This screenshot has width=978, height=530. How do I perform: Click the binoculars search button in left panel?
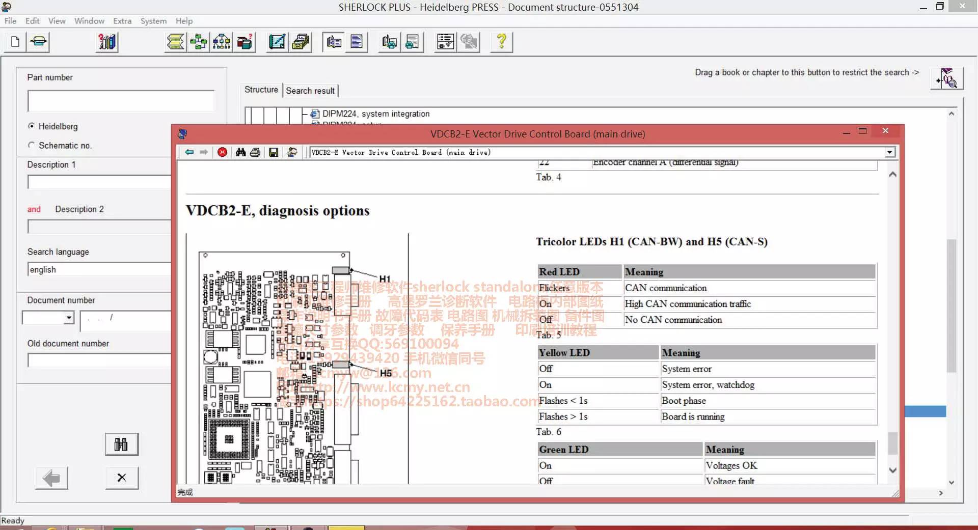click(121, 444)
